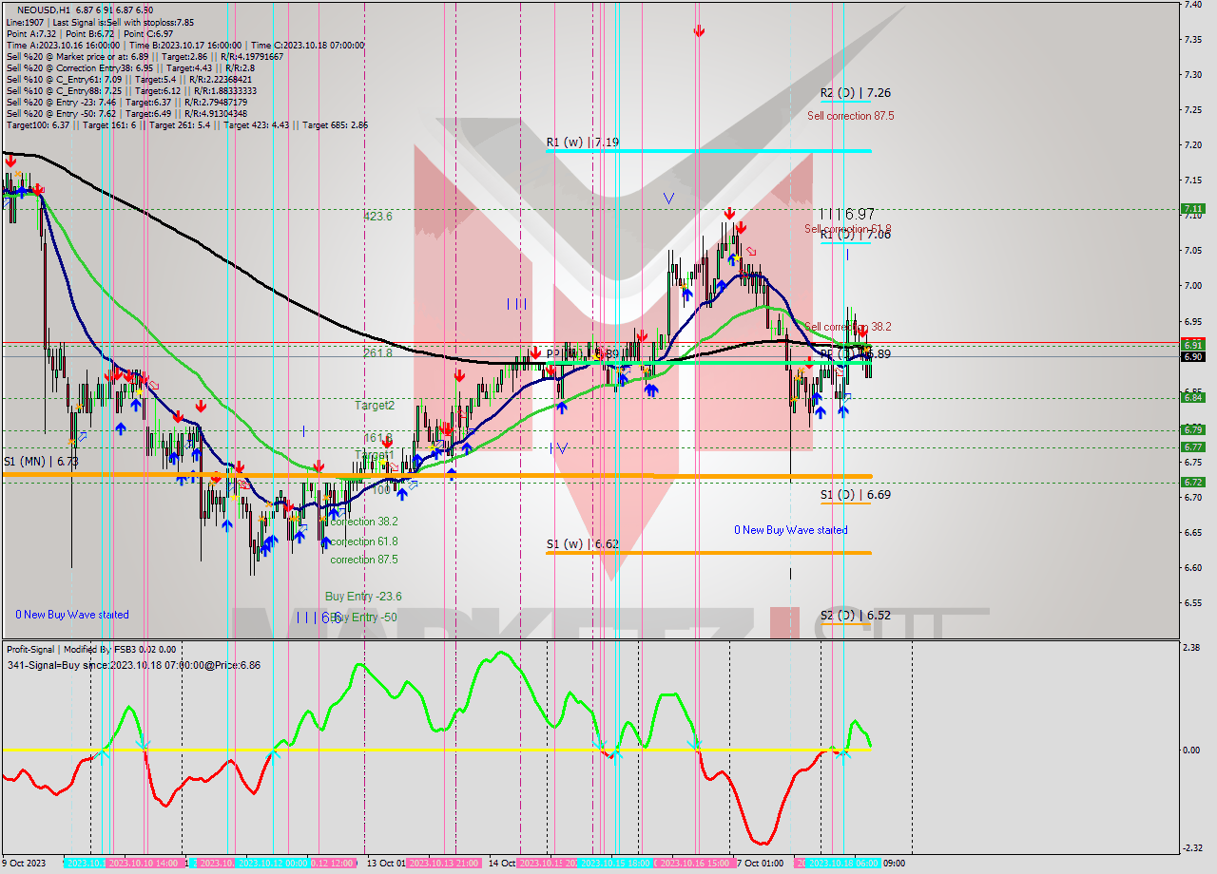This screenshot has height=874, width=1217.
Task: Click the 0.00 indicator scale value
Action: [x=1192, y=750]
